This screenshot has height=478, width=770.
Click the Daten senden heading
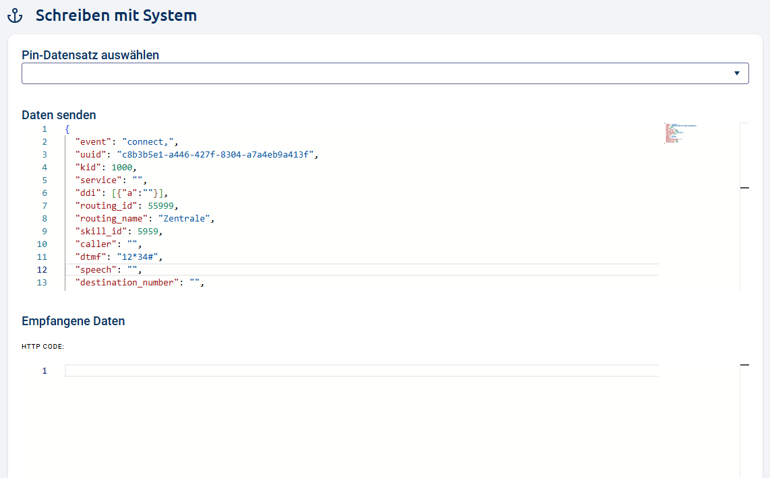(x=59, y=115)
